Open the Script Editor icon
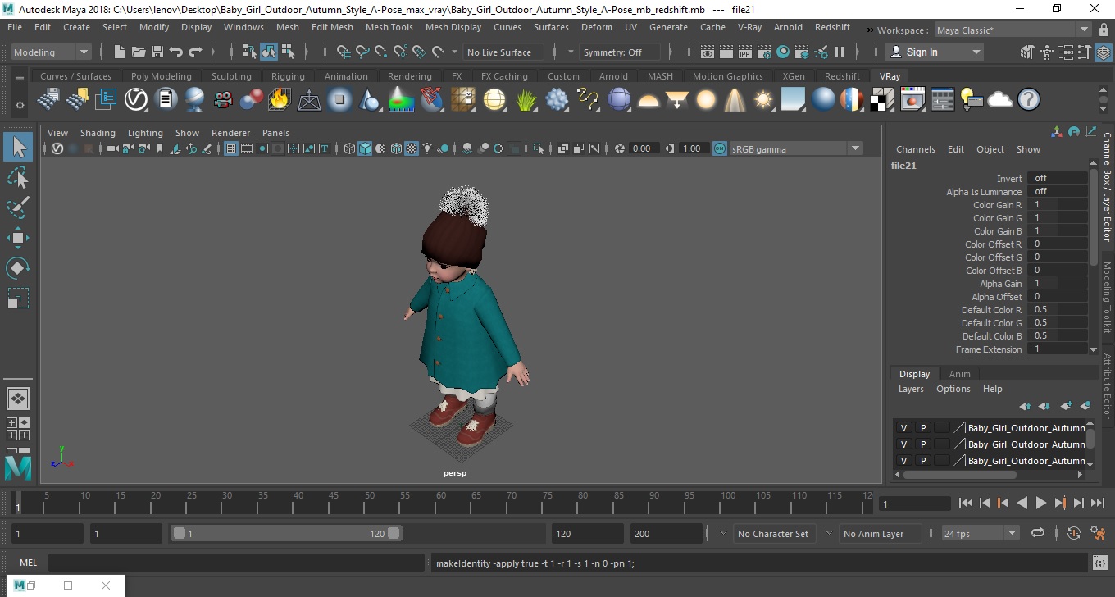Screen dimensions: 1115x597 click(1100, 563)
